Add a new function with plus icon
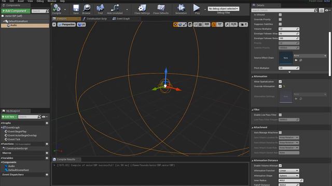332x186 pixels. (x=47, y=144)
